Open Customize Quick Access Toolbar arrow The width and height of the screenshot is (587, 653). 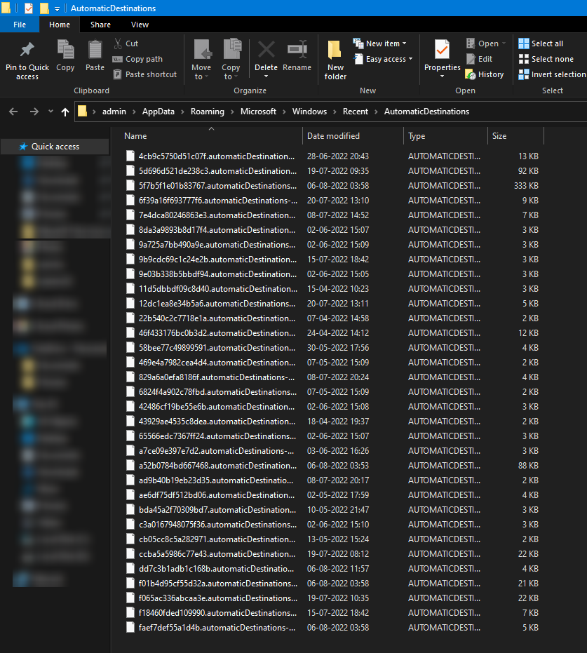pos(57,8)
